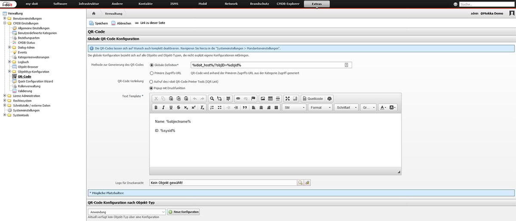Click the Home icon in breadcrumb

pos(94,14)
